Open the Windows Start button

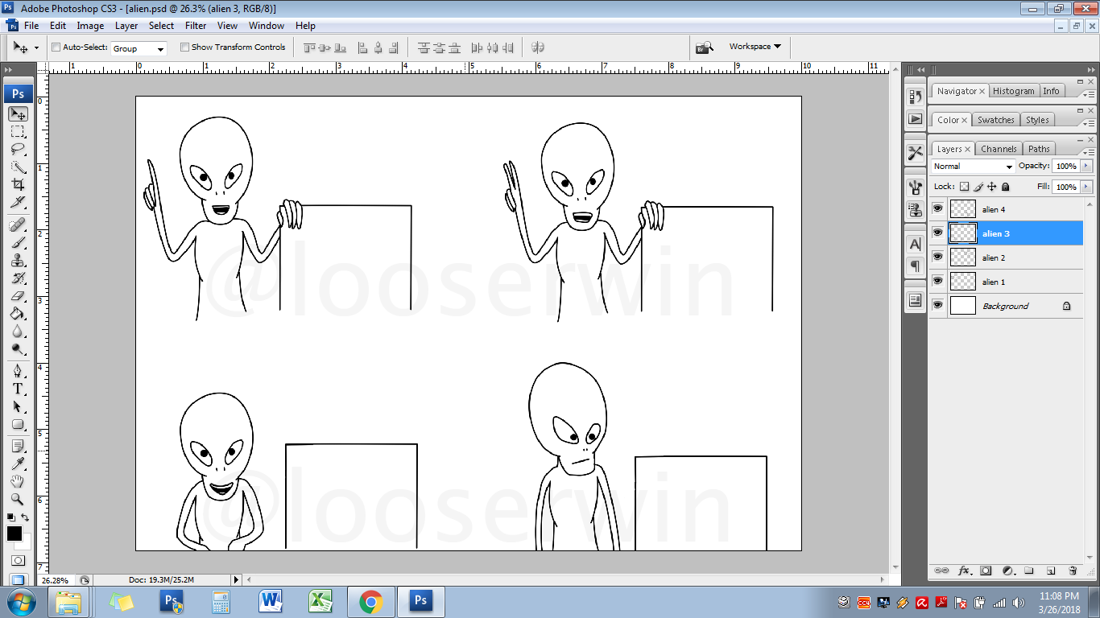tap(20, 601)
